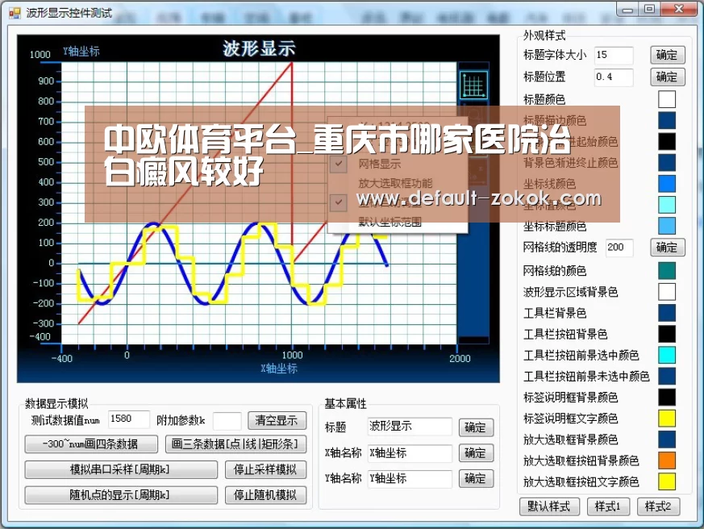Confirm 网格线的透明度 with its 确定 button
The width and height of the screenshot is (704, 529).
click(667, 248)
